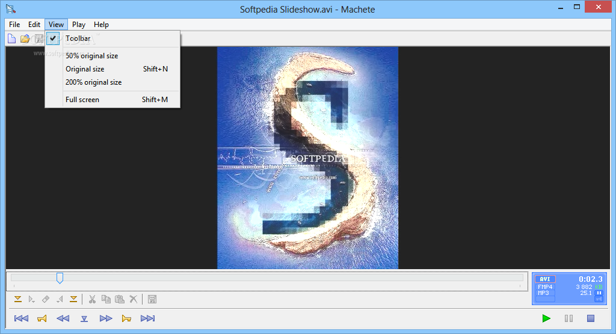
Task: Click the Machete app icon in title bar
Action: 11,9
